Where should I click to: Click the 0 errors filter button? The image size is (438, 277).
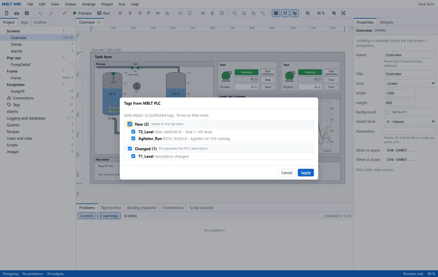pos(87,216)
